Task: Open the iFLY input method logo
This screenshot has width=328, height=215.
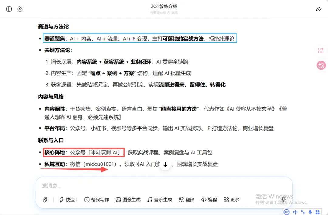Action: tap(286, 212)
